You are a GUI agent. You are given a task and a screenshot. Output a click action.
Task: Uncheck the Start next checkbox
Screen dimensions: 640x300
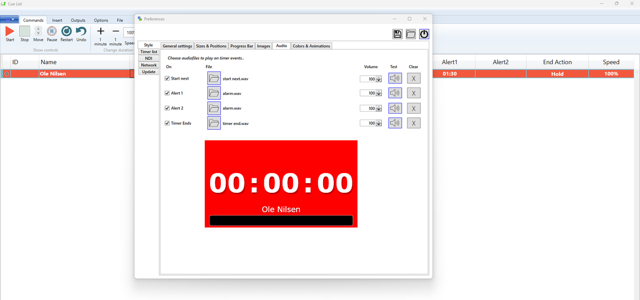(x=167, y=78)
